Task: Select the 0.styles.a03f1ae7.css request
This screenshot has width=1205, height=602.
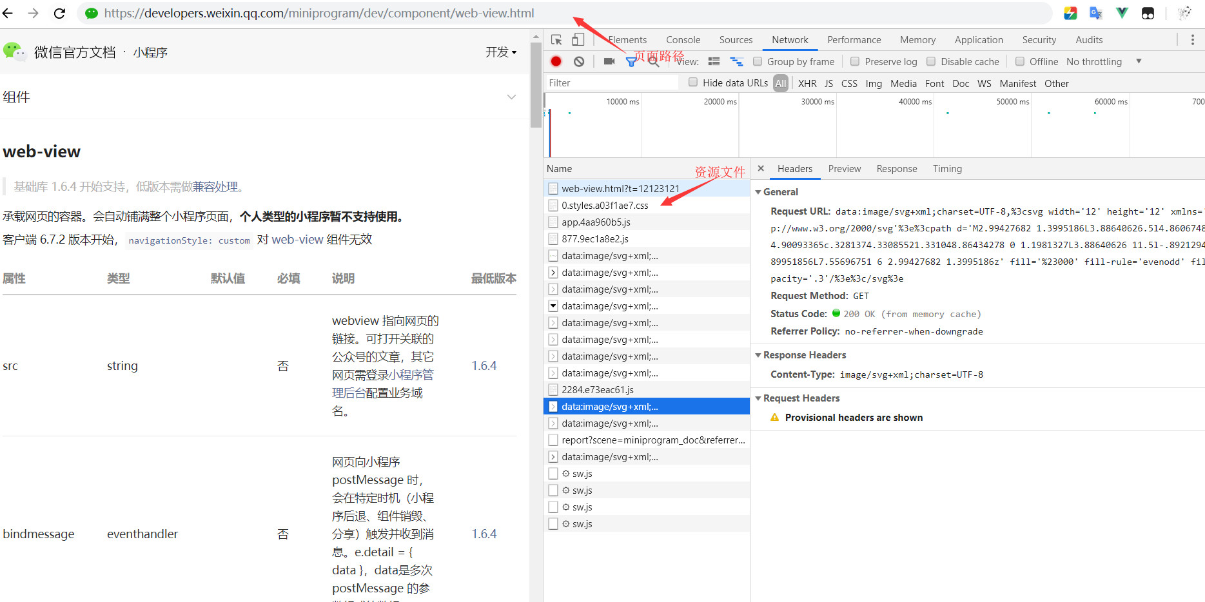Action: (647, 205)
